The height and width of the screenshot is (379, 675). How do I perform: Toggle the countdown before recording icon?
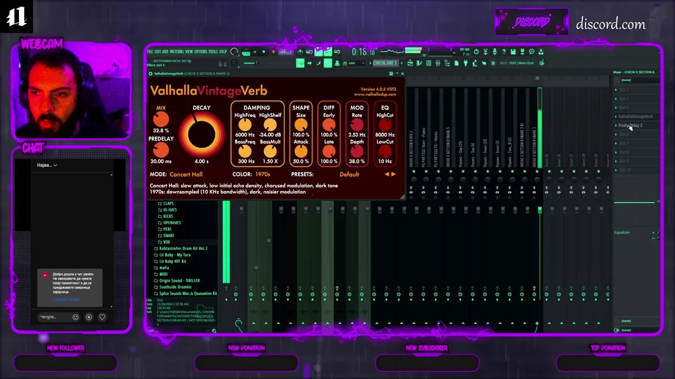(x=319, y=52)
